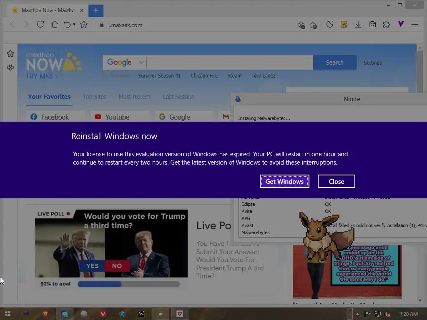This screenshot has height=320, width=427.
Task: Search trending Chicago Fire
Action: click(x=204, y=76)
